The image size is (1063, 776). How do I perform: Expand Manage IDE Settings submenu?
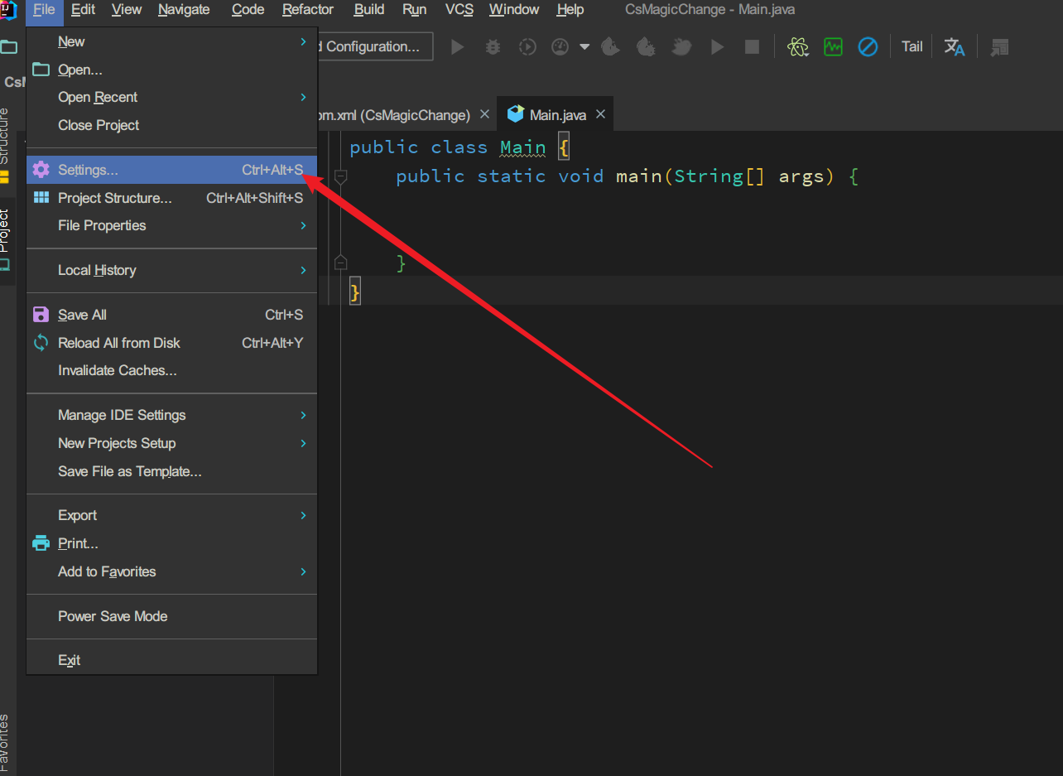pos(171,415)
